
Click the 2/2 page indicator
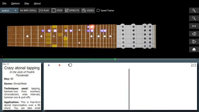(x=193, y=65)
